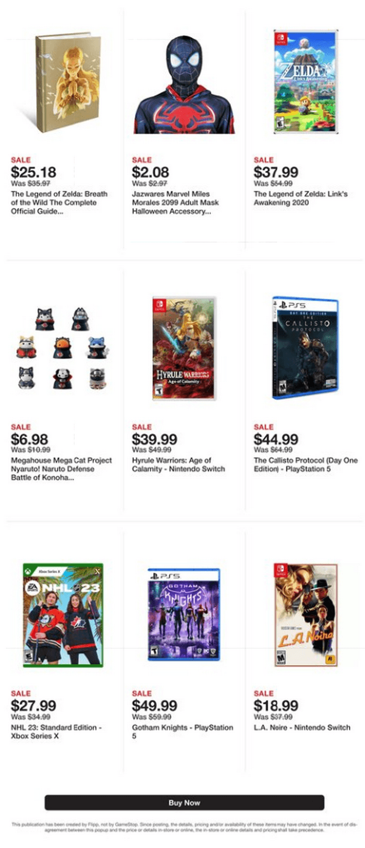
Task: Click the Gotham Knights PS5 cover image
Action: point(184,615)
